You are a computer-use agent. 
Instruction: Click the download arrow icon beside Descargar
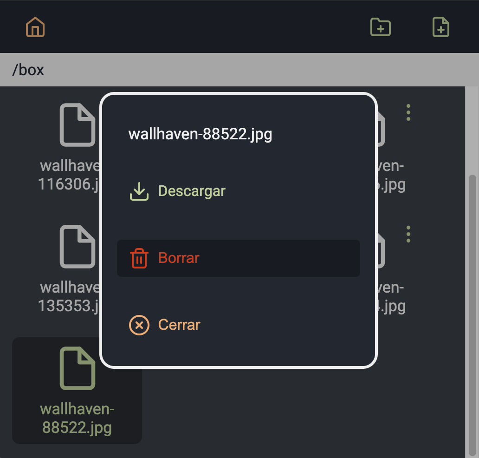pos(139,191)
